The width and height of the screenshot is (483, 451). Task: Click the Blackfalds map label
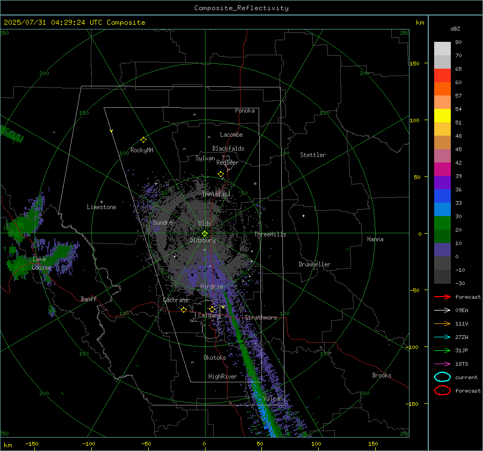pos(228,149)
